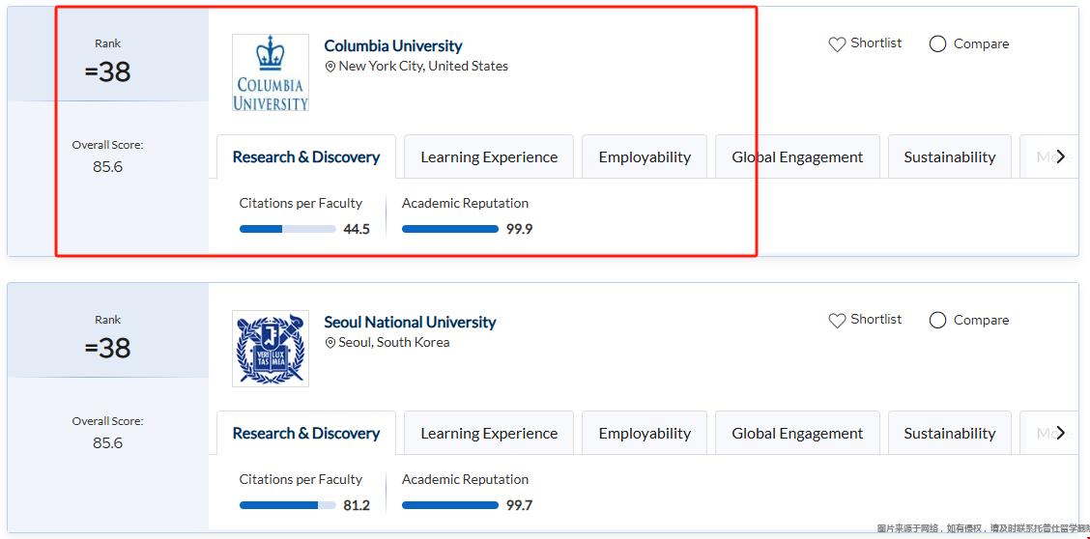Screen dimensions: 1090x539
Task: Open the Seoul National University title link
Action: (x=410, y=322)
